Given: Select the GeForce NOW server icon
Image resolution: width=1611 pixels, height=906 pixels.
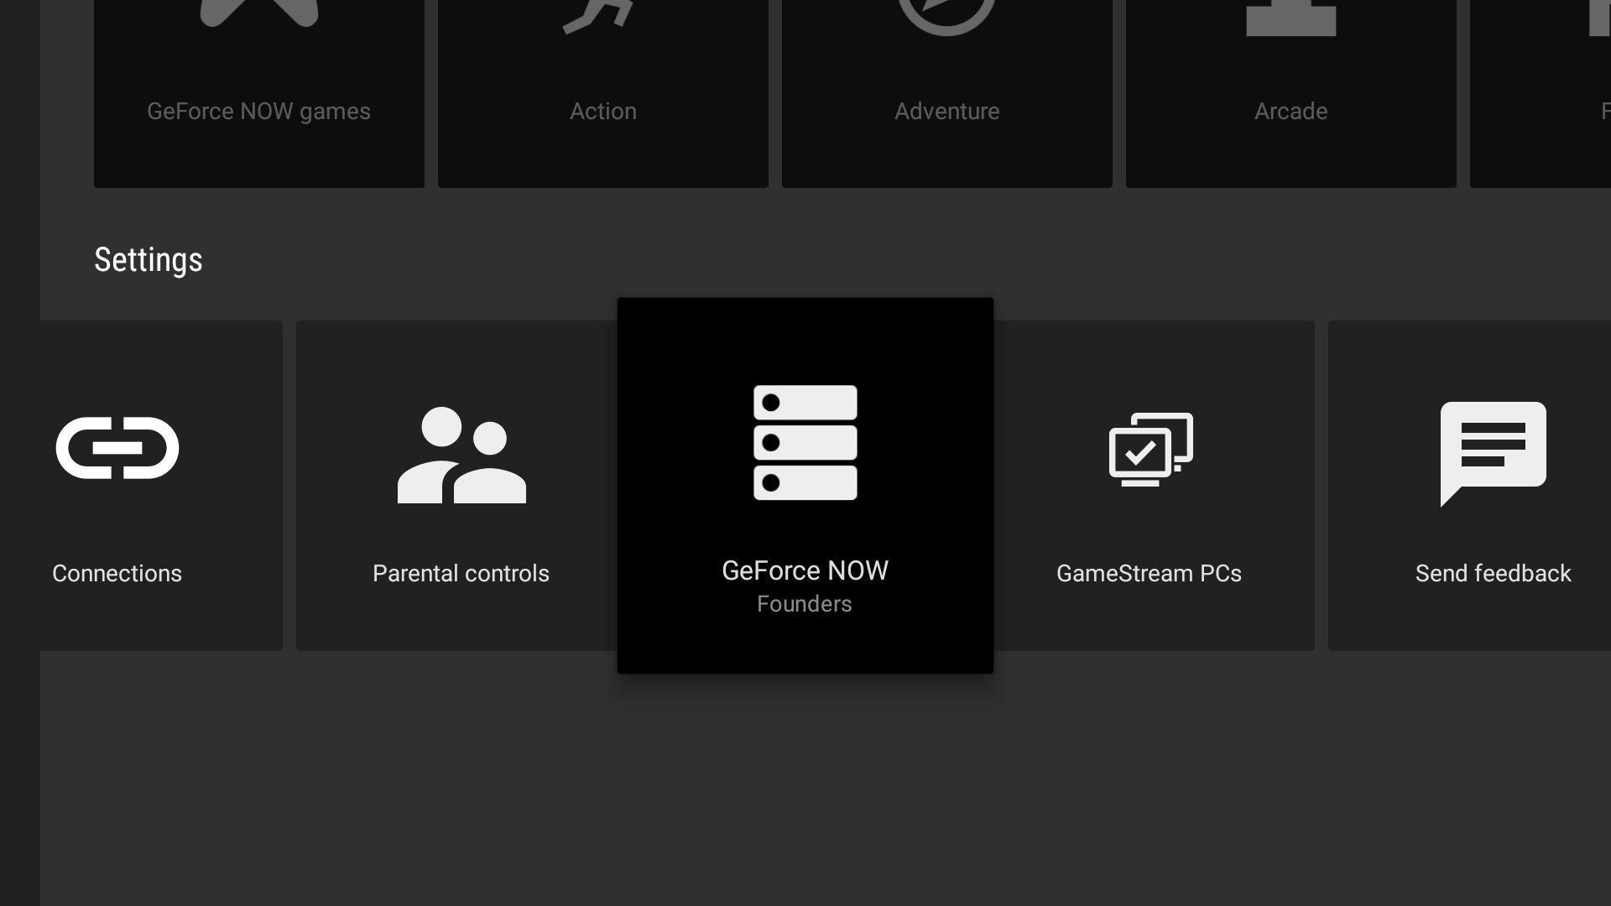Looking at the screenshot, I should tap(805, 442).
